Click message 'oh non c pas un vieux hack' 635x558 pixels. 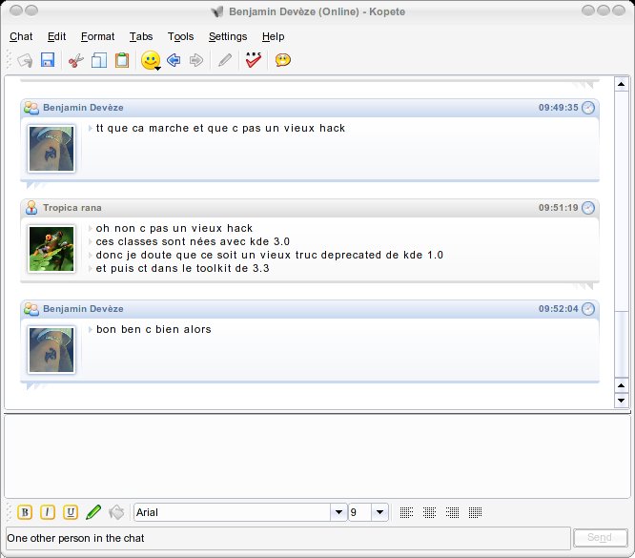(174, 228)
